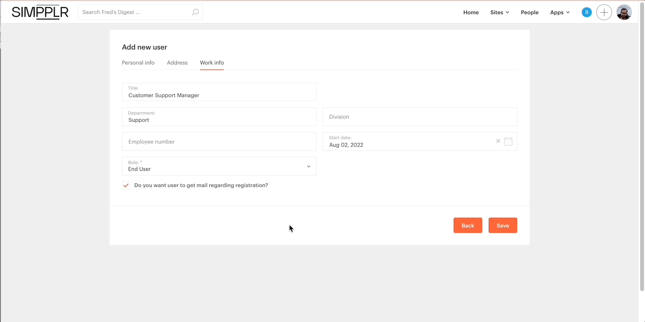645x322 pixels.
Task: Clear the Start date value
Action: click(498, 141)
